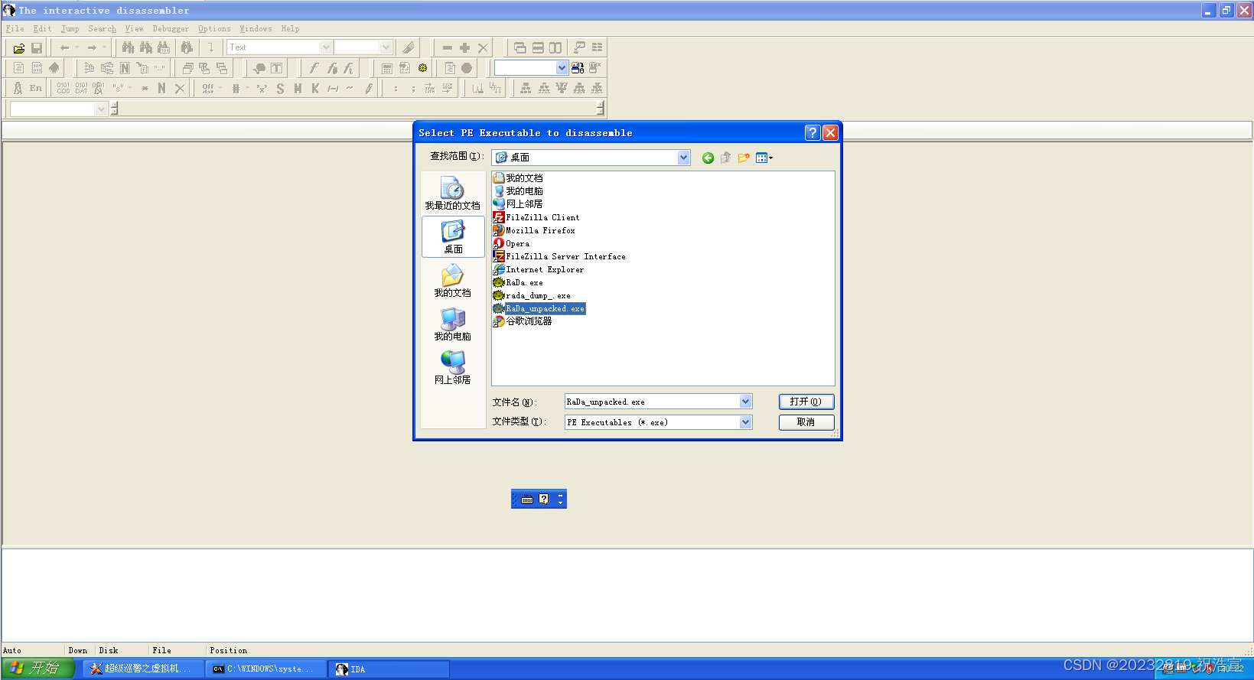Select the RaDa.exe file
1254x680 pixels.
518,283
